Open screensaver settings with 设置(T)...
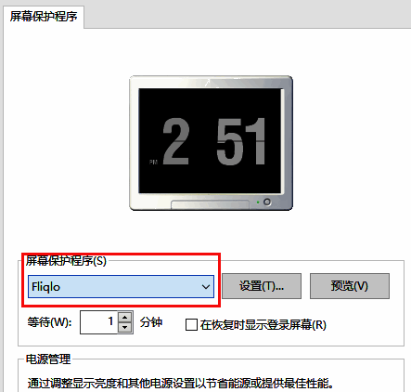411x392 pixels. [x=262, y=286]
